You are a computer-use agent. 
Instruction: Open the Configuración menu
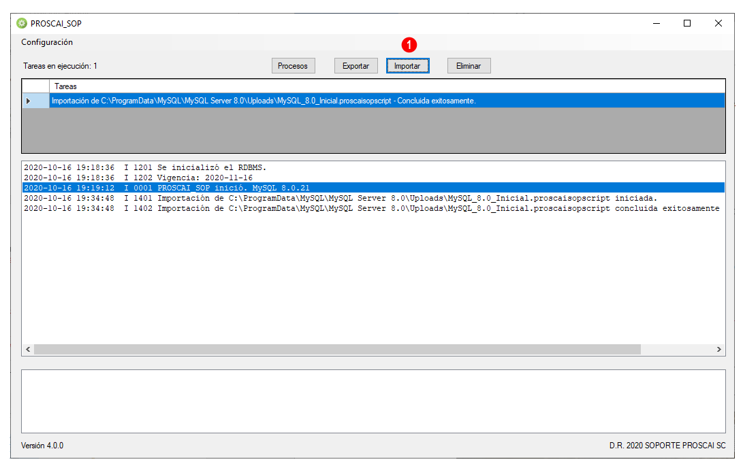click(x=47, y=42)
